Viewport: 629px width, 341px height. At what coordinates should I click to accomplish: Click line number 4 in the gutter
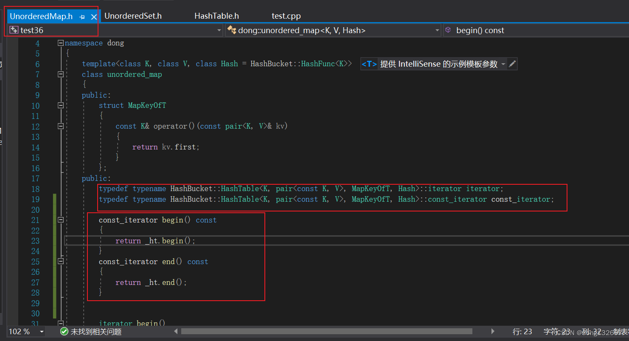click(x=37, y=43)
